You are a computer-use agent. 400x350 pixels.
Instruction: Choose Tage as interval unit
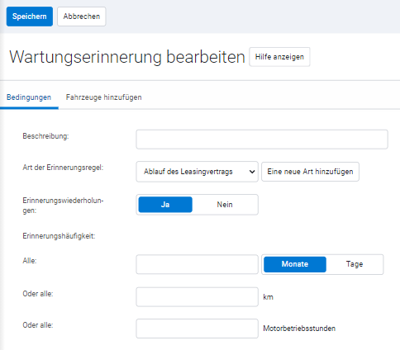(355, 264)
